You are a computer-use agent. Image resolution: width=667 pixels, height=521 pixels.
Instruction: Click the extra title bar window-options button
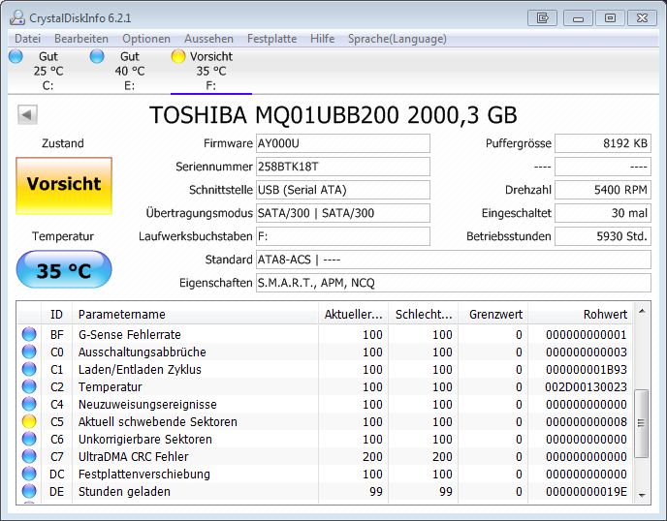(542, 17)
